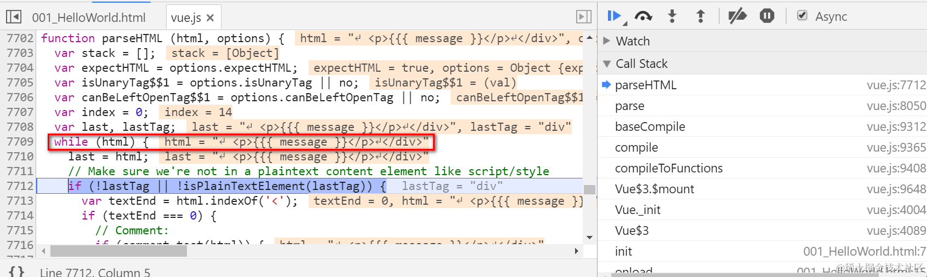The image size is (927, 277).
Task: Set breakpoint on line 7702
Action: [20, 38]
